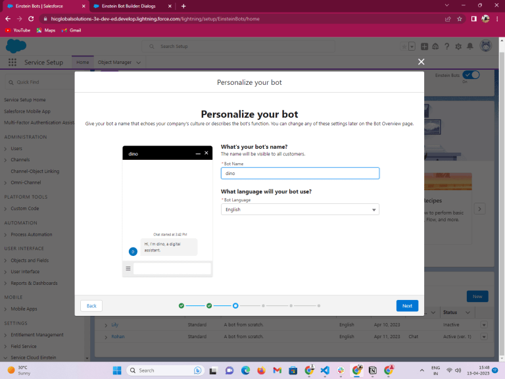Open the Trailhead guidance icon
Screen dimensions: 505x379
click(435, 47)
